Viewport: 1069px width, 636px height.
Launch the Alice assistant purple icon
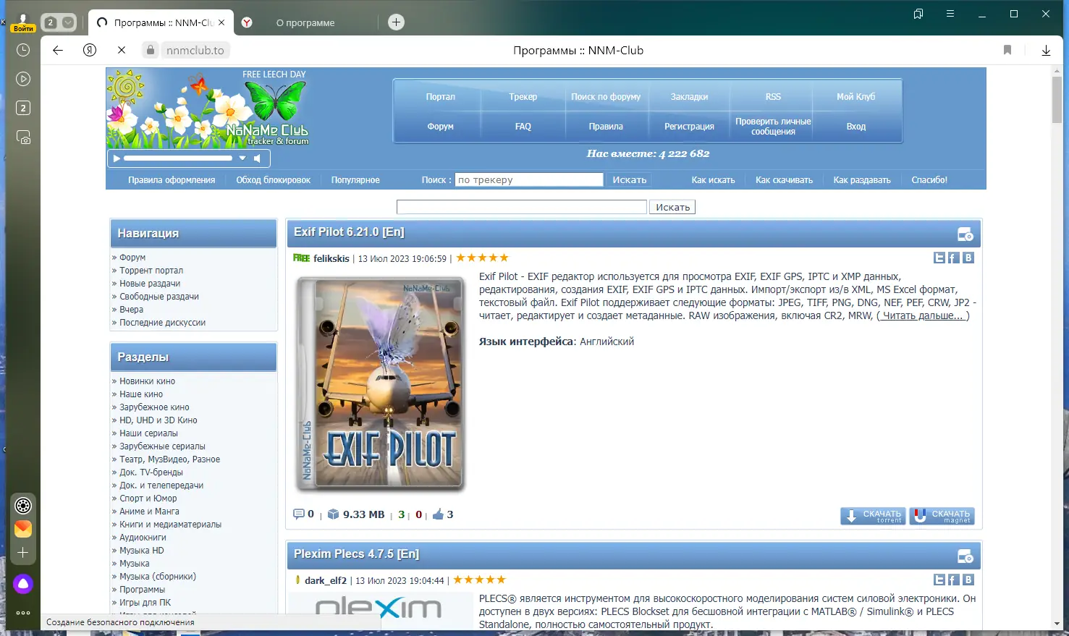[23, 584]
